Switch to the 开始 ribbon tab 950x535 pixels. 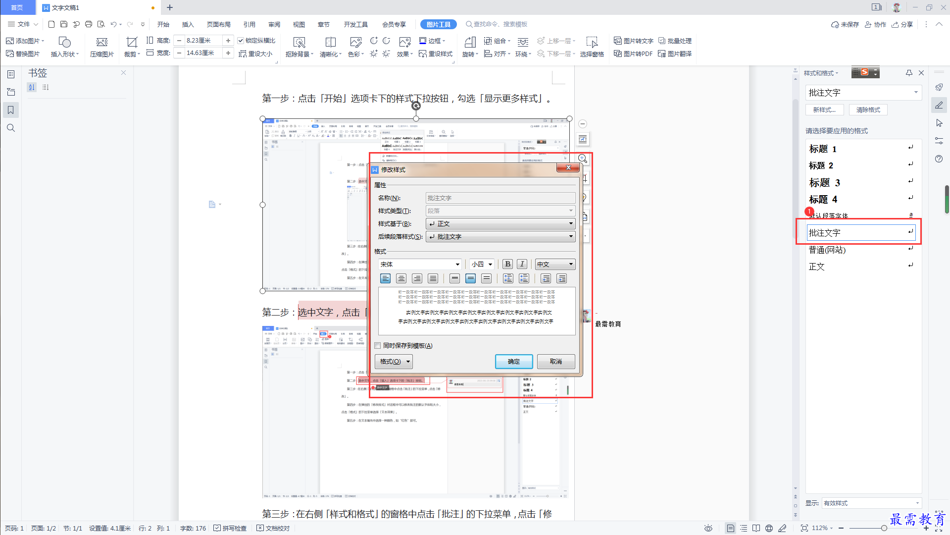point(163,24)
